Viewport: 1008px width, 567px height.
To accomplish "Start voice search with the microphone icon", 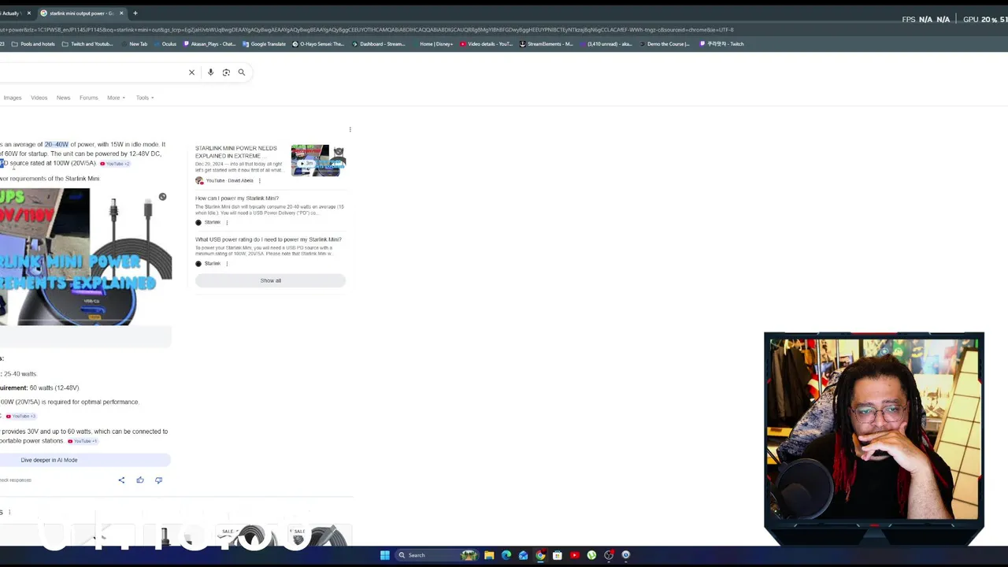I will coord(210,72).
